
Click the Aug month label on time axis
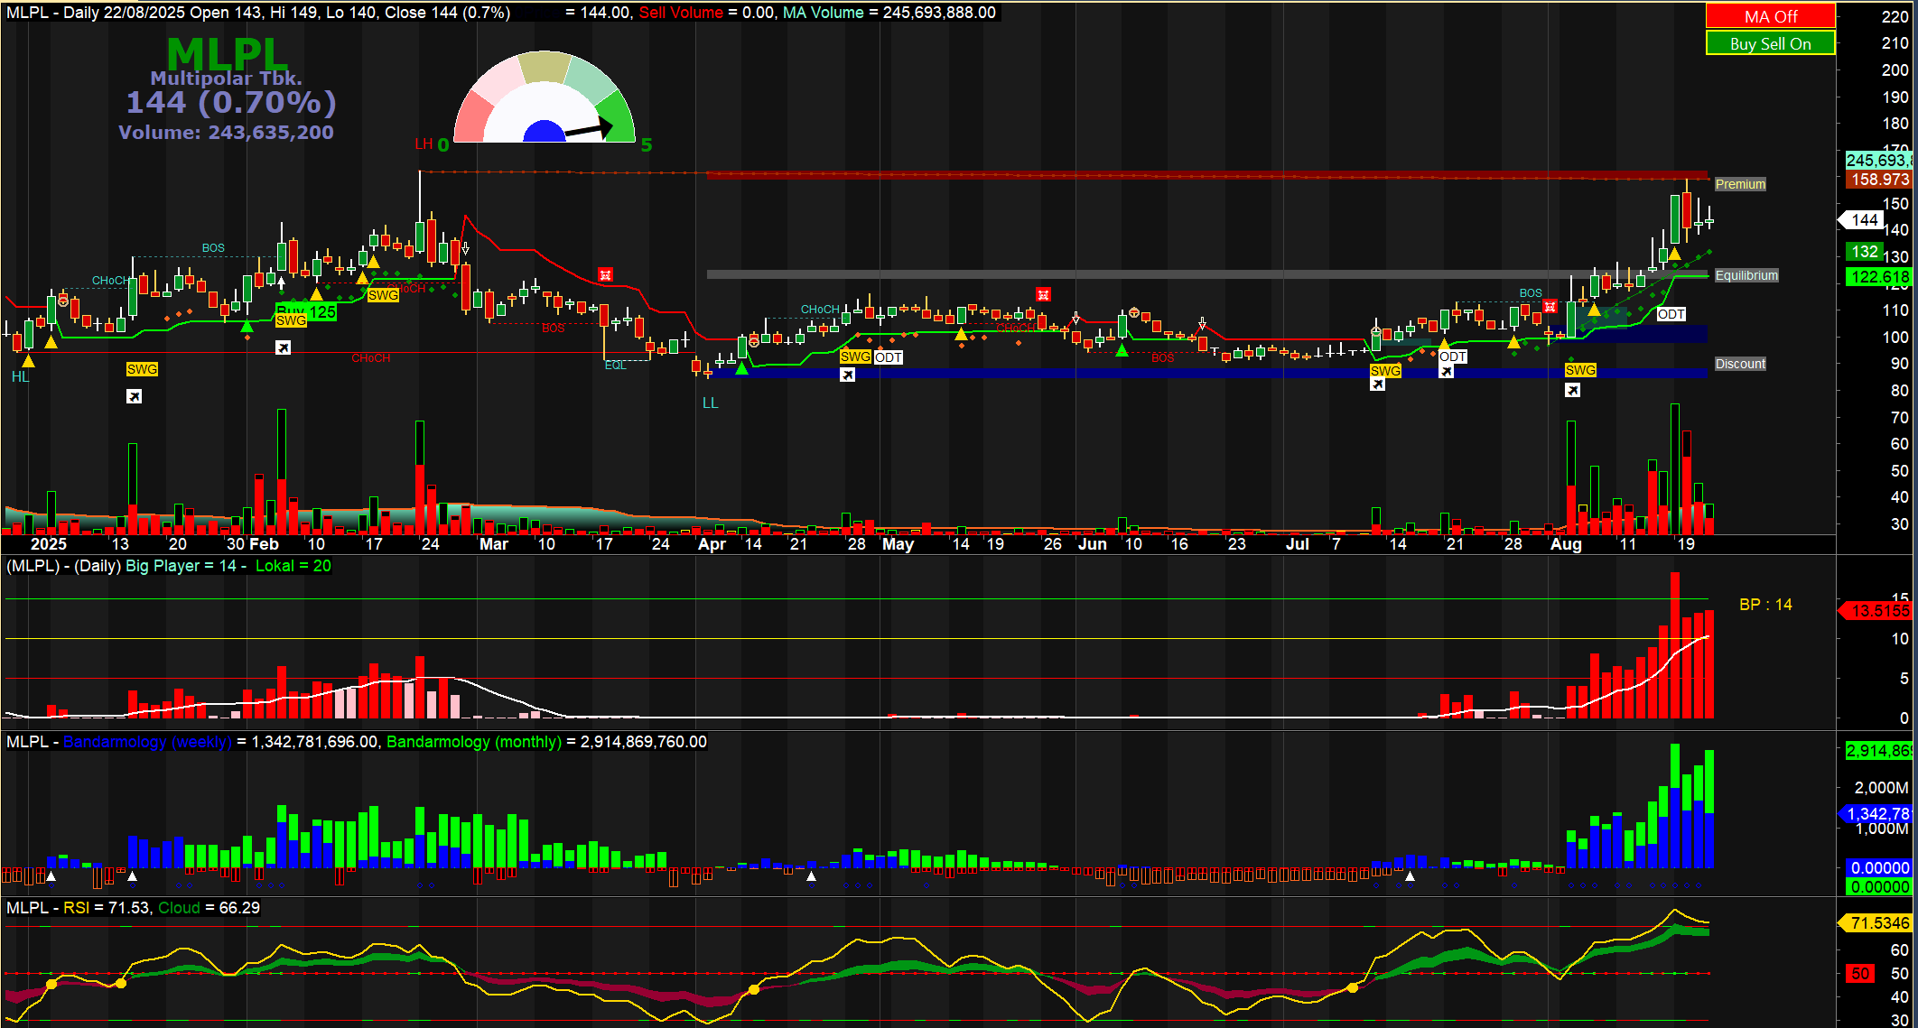(x=1566, y=544)
